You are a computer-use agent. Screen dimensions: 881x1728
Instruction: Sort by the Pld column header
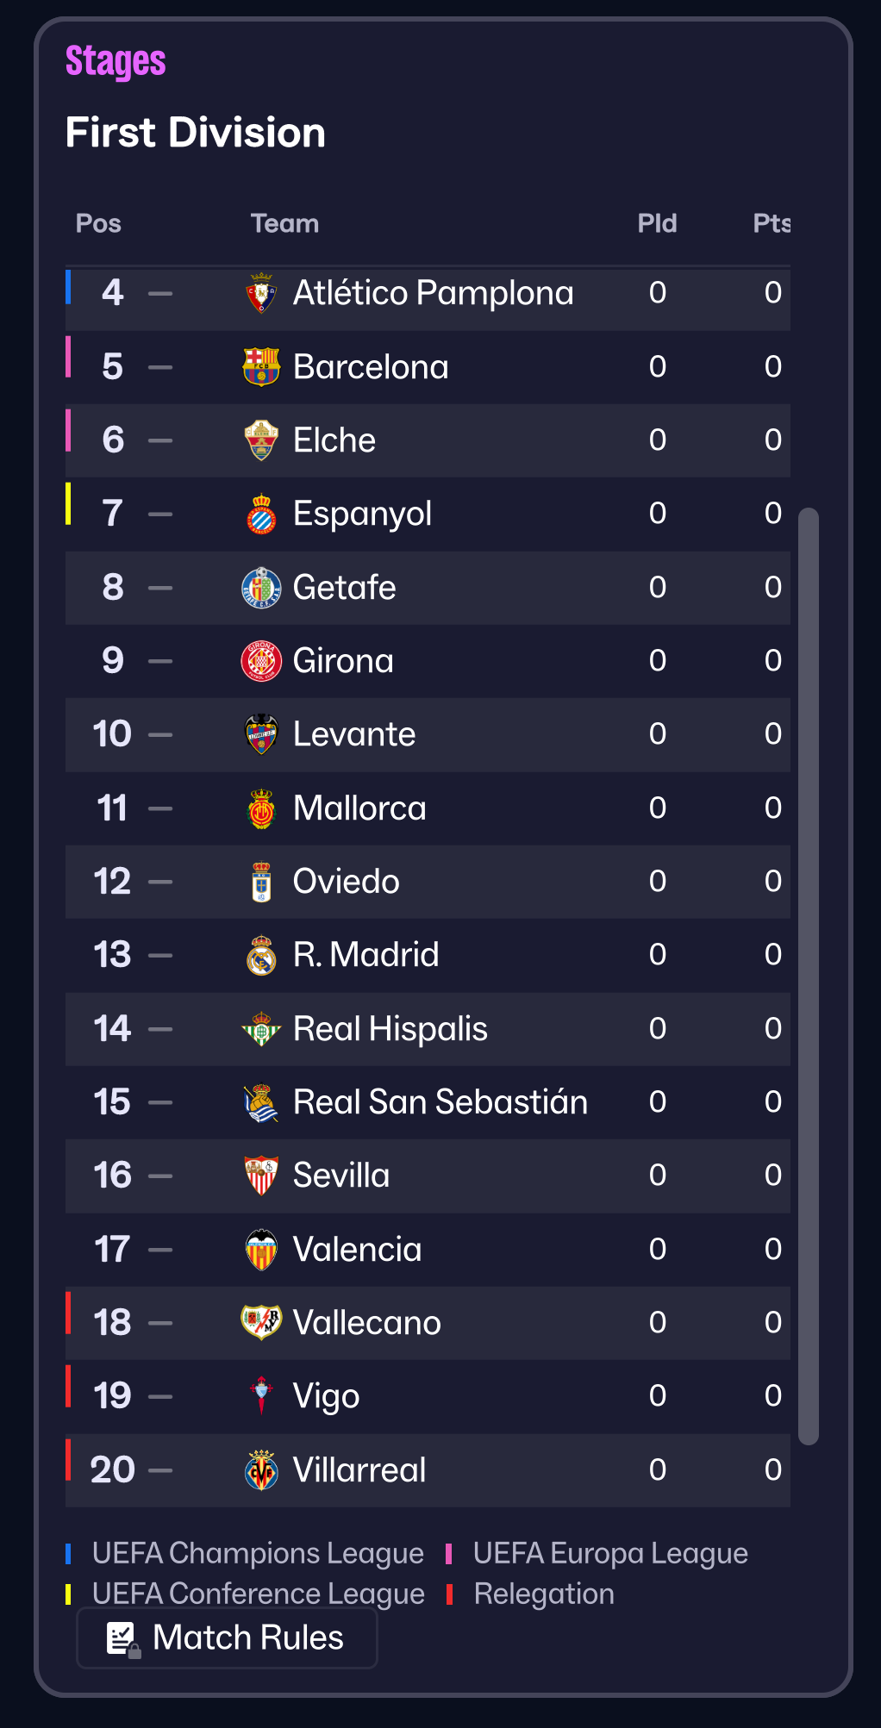(657, 224)
